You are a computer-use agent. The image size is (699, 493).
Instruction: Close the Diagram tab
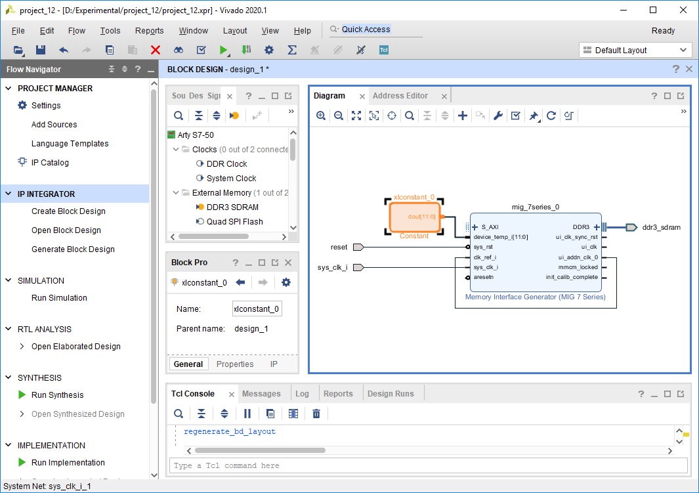tap(362, 96)
